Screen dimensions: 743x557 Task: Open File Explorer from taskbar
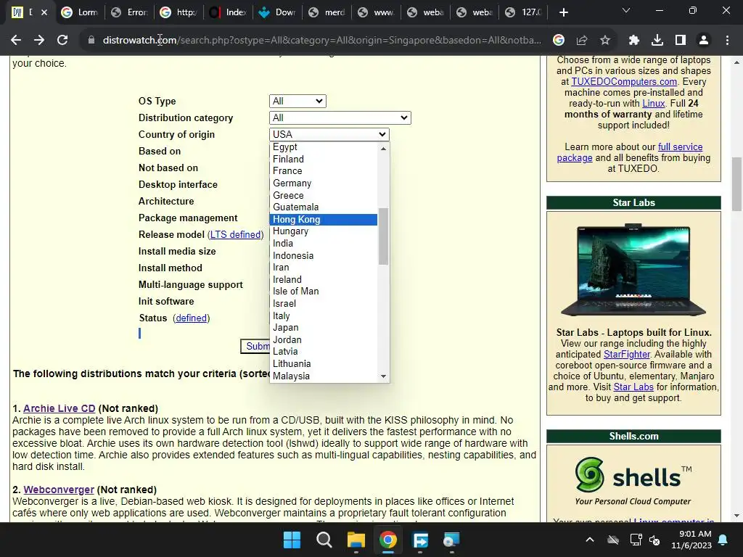coord(356,540)
